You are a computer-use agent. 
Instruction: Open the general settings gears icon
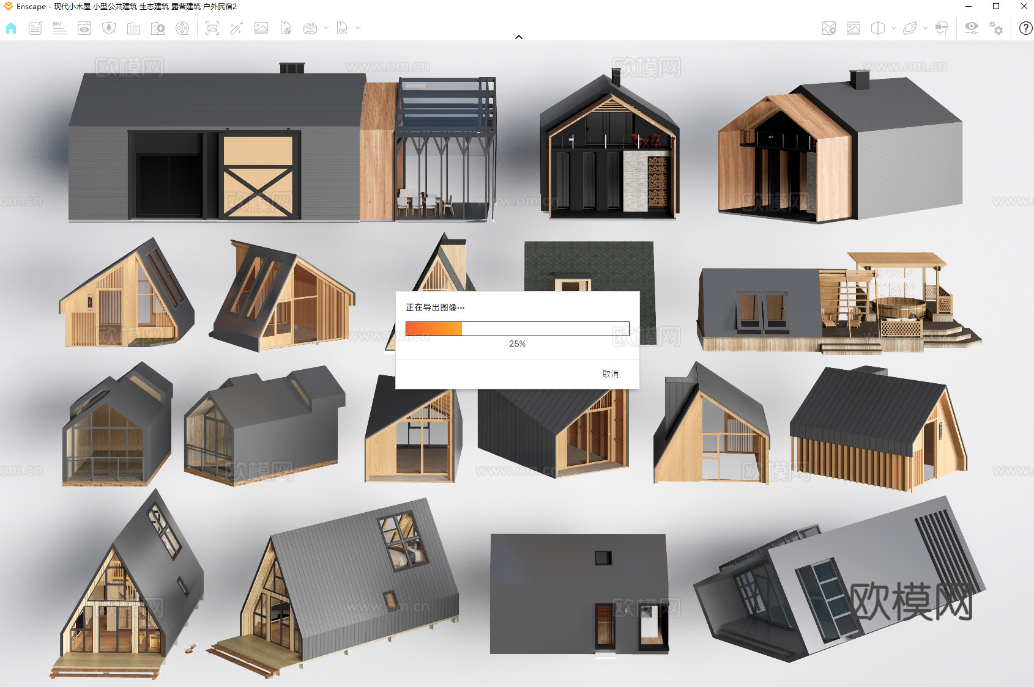coord(996,28)
